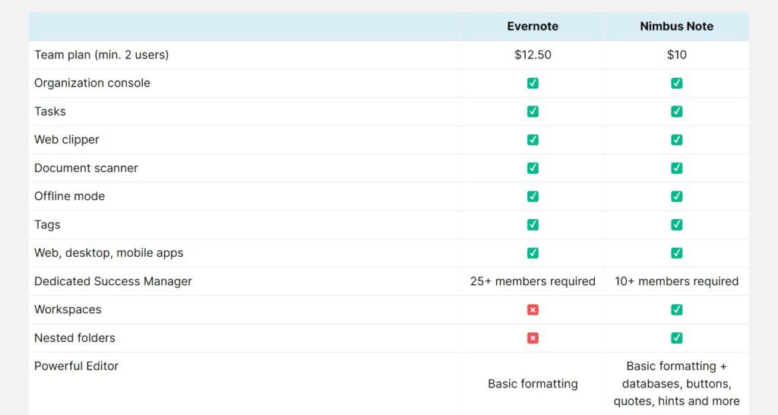Click the Offline mode row label
The width and height of the screenshot is (778, 415).
click(69, 196)
